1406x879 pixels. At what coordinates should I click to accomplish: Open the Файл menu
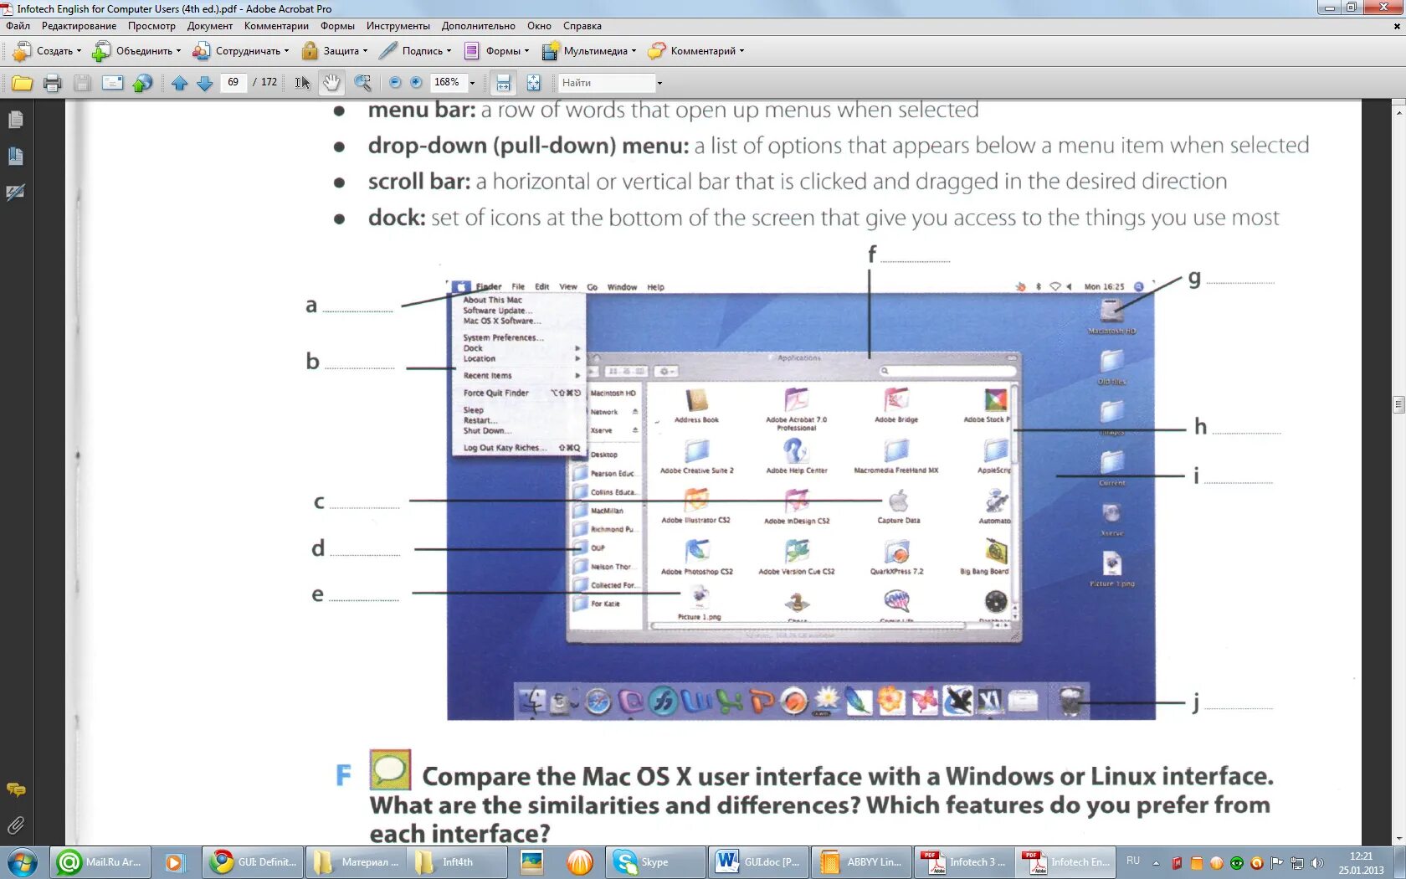tap(18, 26)
